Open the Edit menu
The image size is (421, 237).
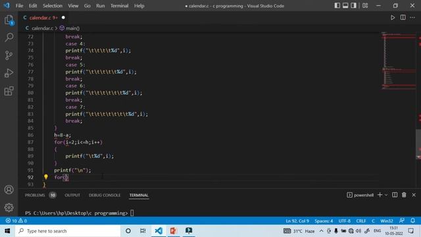[33, 6]
